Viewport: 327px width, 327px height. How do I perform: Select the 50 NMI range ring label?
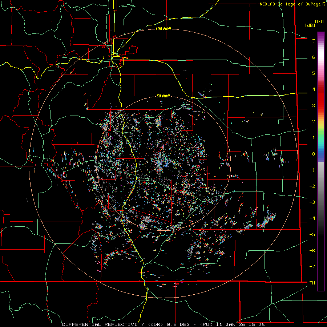coord(163,96)
